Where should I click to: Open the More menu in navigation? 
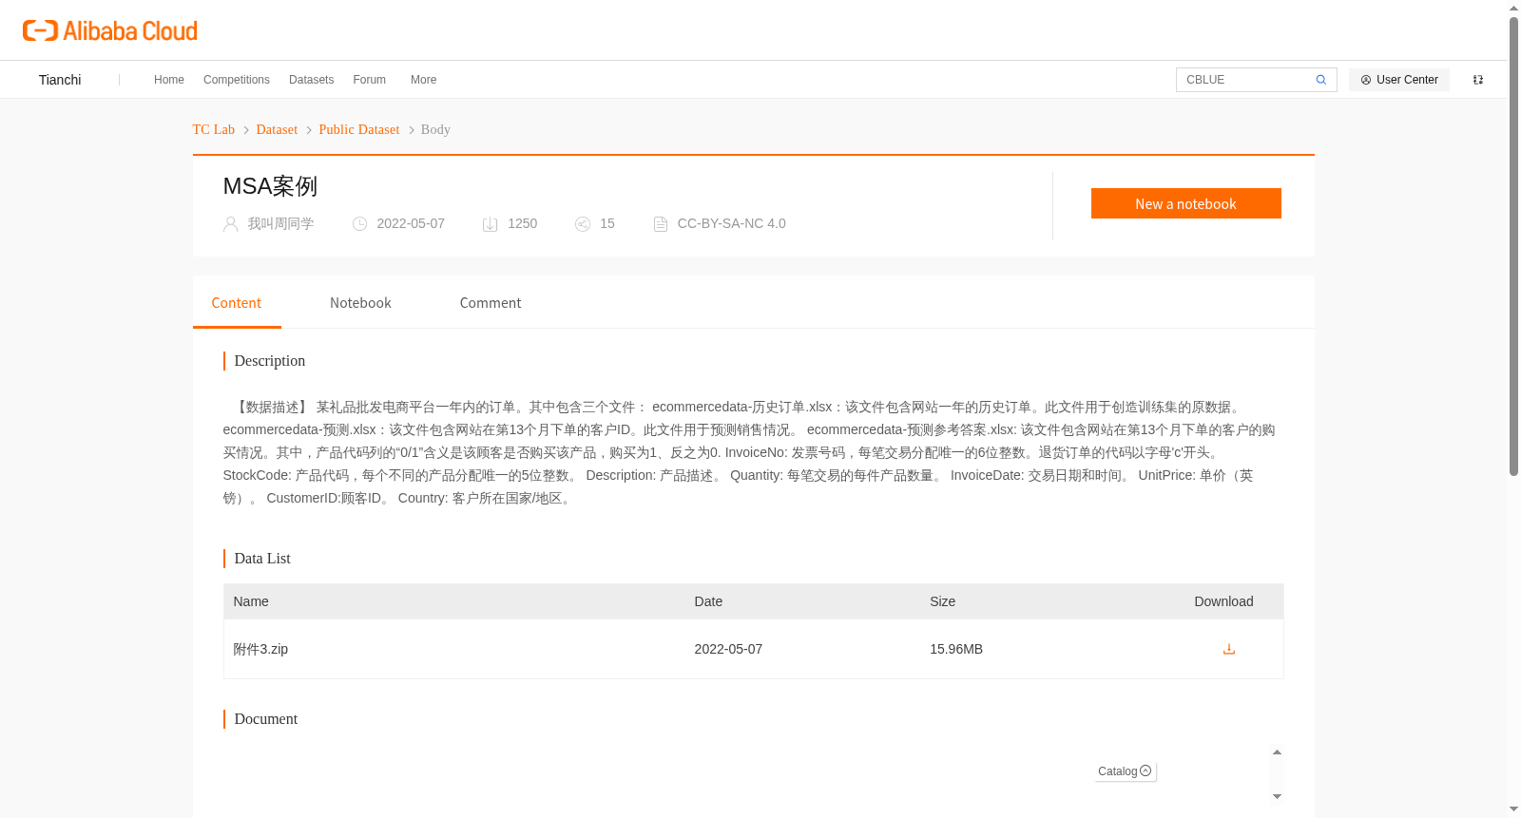click(x=423, y=80)
